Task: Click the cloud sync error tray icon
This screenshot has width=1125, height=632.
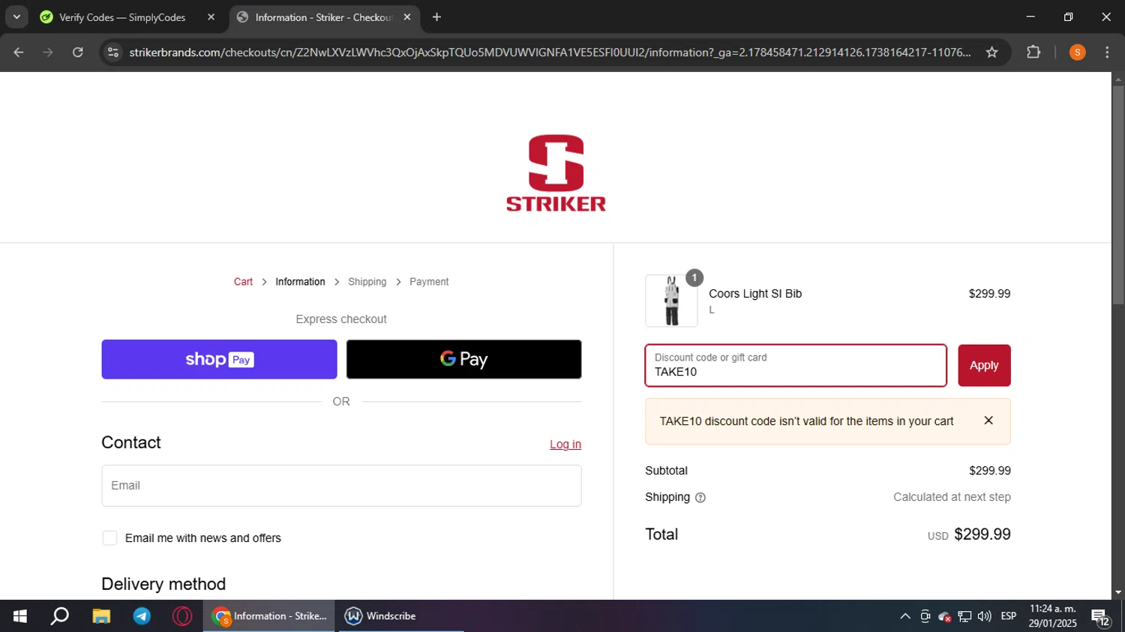Action: pyautogui.click(x=945, y=616)
